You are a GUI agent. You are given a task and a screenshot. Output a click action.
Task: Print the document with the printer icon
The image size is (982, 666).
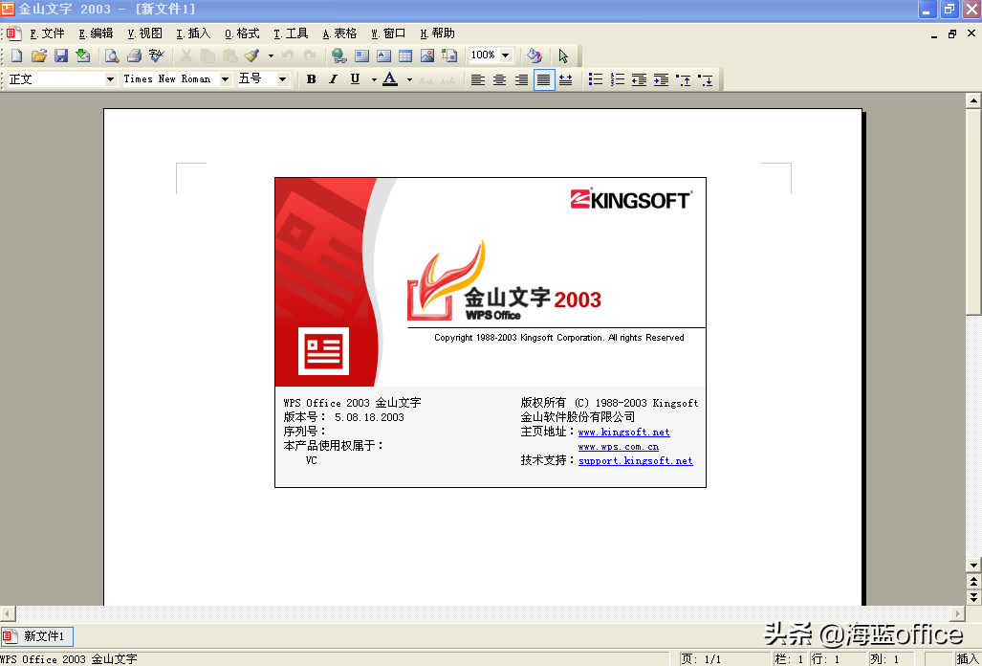[134, 55]
